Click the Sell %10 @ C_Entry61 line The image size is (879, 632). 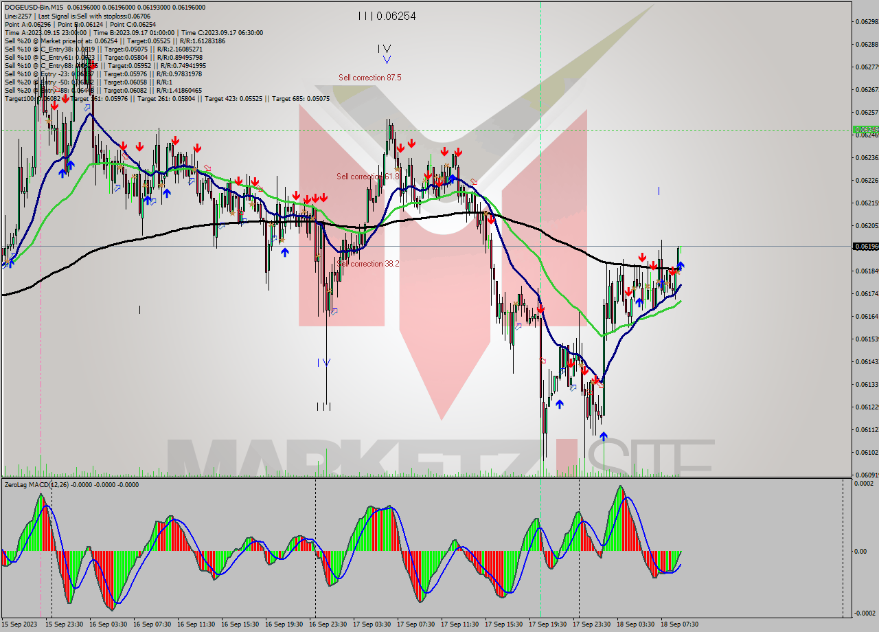[x=104, y=57]
